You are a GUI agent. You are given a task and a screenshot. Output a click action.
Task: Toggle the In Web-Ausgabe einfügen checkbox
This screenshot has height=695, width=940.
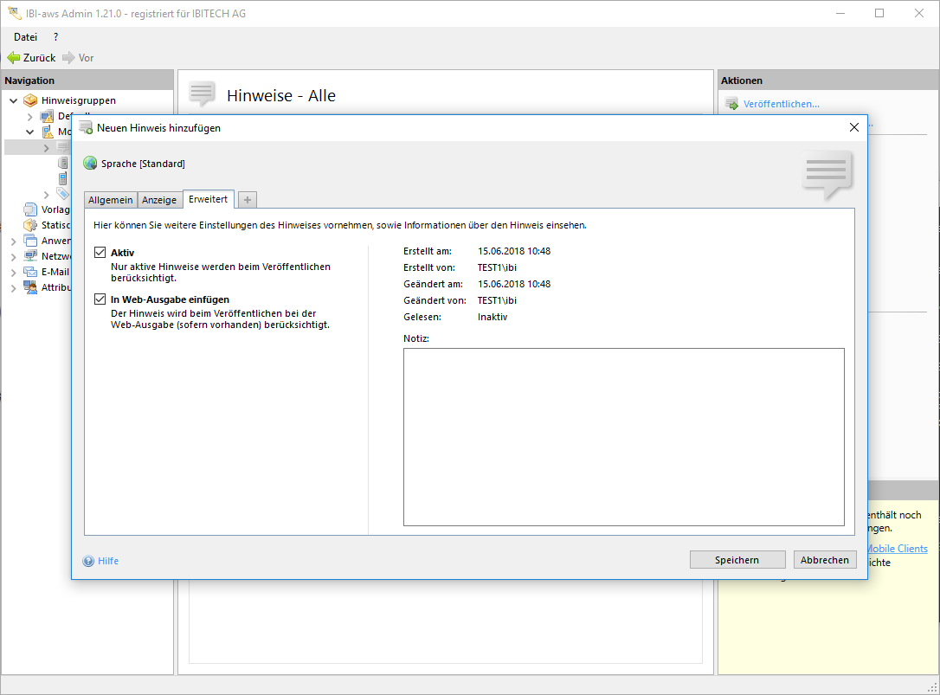(100, 299)
